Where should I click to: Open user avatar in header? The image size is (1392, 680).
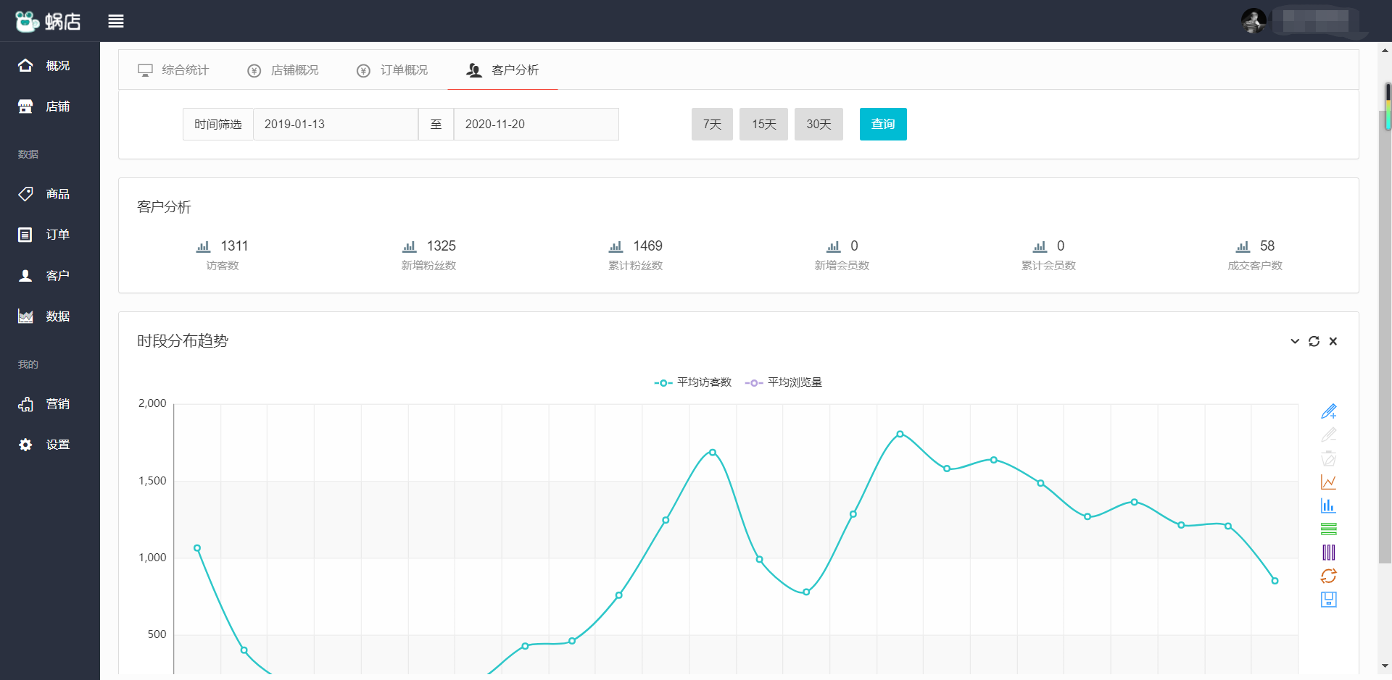point(1254,21)
